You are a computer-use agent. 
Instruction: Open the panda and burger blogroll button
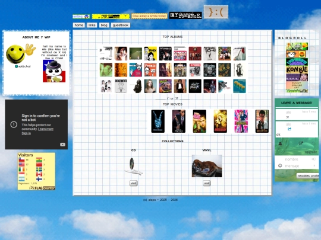296,54
